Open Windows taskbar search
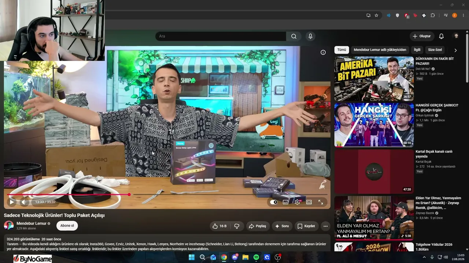This screenshot has width=469, height=263. 202,257
